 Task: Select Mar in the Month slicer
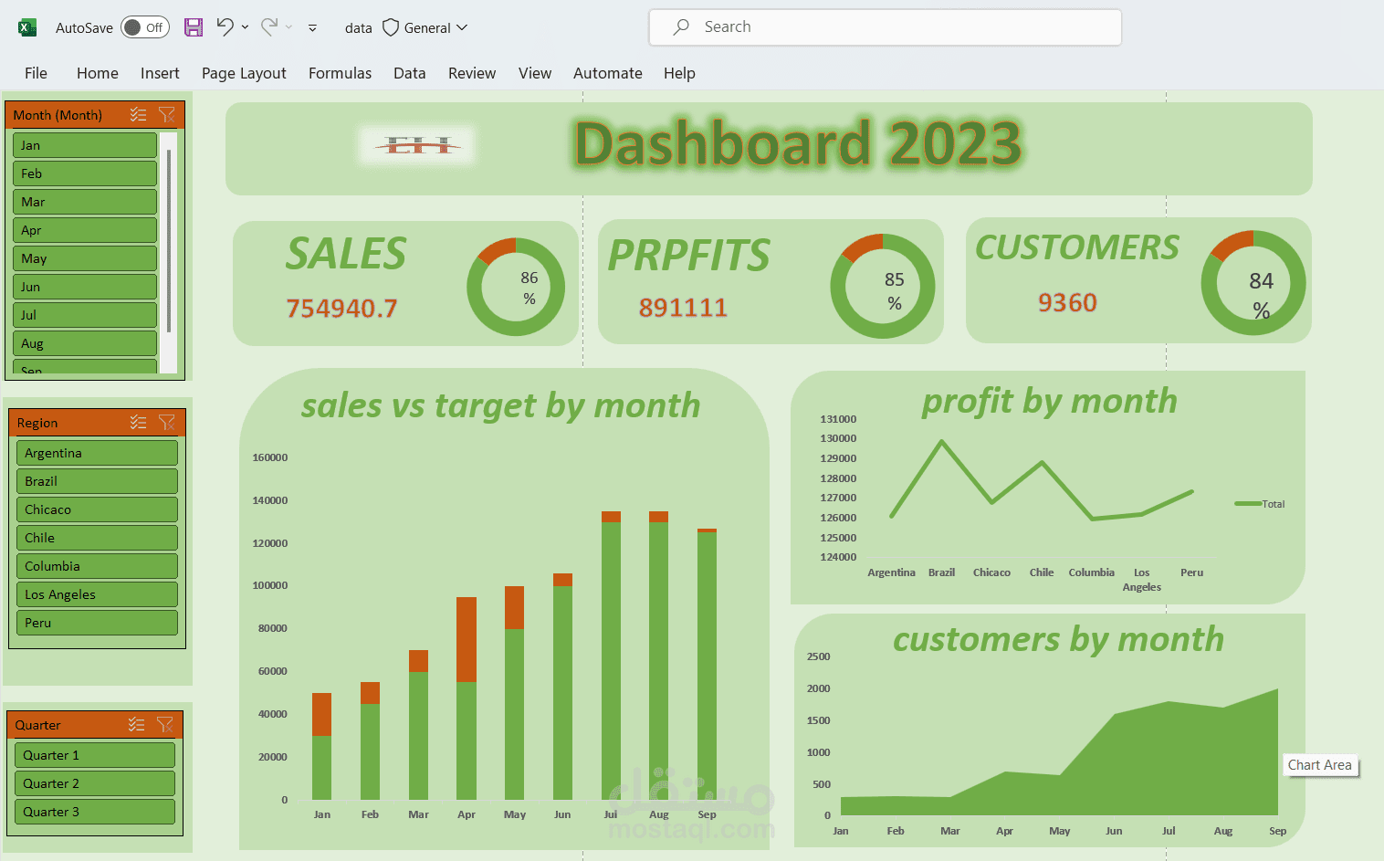coord(85,202)
